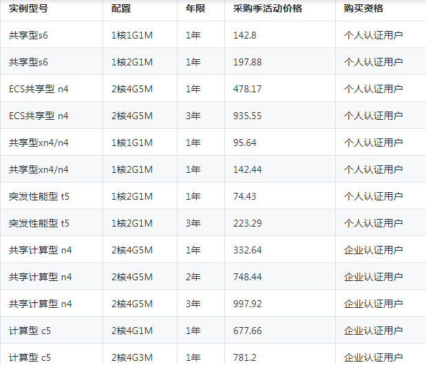Click 突发性能型 t5 in the 74.43 row
Screen dimensions: 426x365
point(39,196)
